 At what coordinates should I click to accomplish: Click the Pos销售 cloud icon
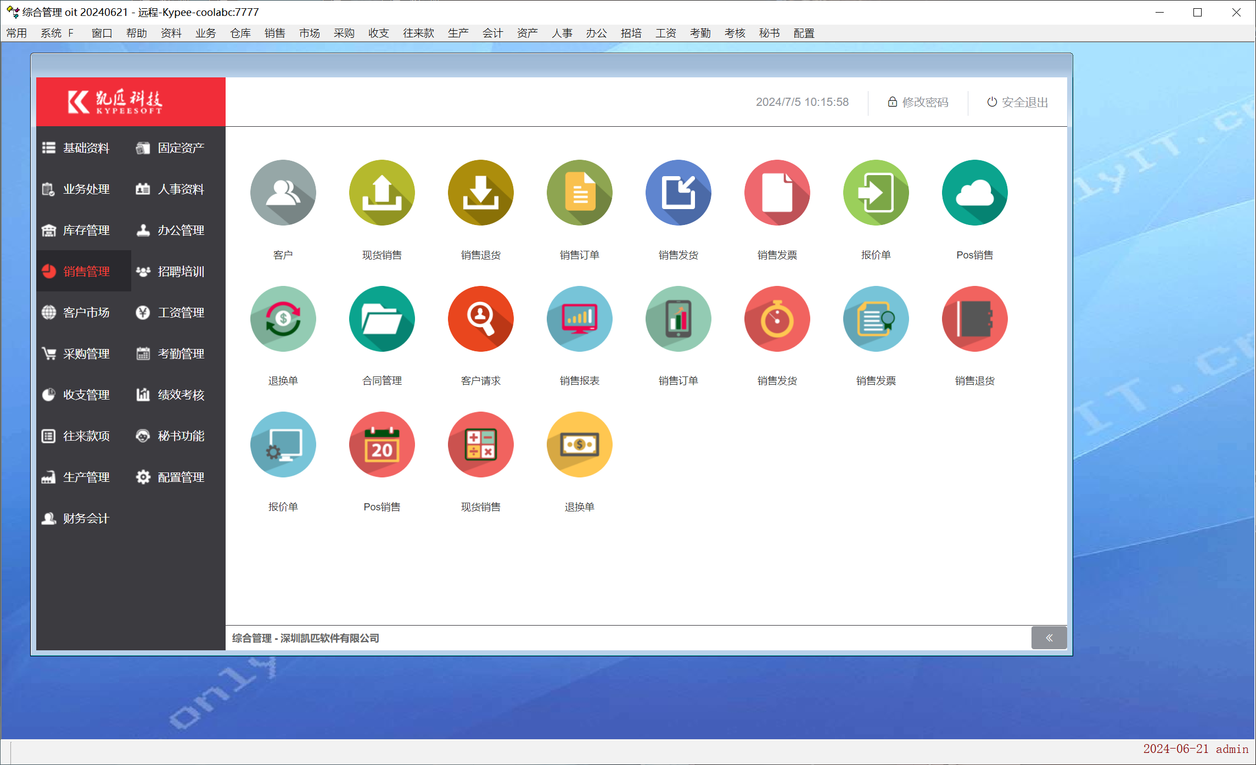974,193
